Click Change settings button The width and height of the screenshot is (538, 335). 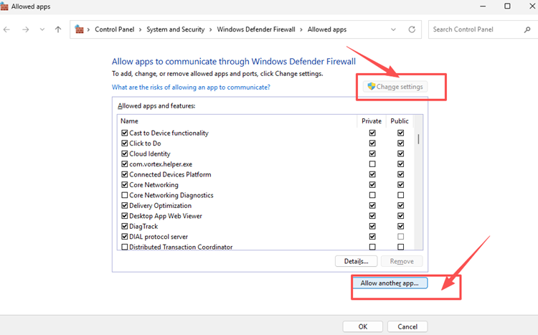(x=395, y=87)
